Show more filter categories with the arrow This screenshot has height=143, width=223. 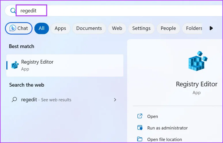[211, 28]
